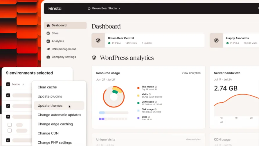Click the purple sites segment bar
The height and width of the screenshot is (146, 259).
coord(113,119)
